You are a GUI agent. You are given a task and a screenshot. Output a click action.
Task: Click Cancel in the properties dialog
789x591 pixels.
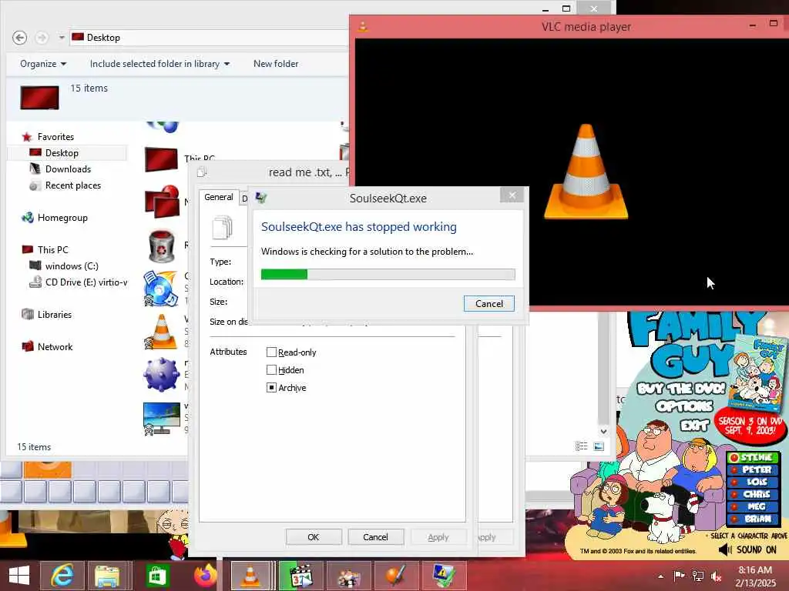[375, 537]
